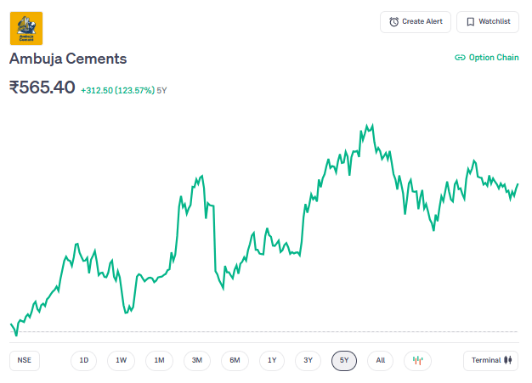Click the Terminal candlestick icon
Viewport: 532px width, 383px height.
508,360
